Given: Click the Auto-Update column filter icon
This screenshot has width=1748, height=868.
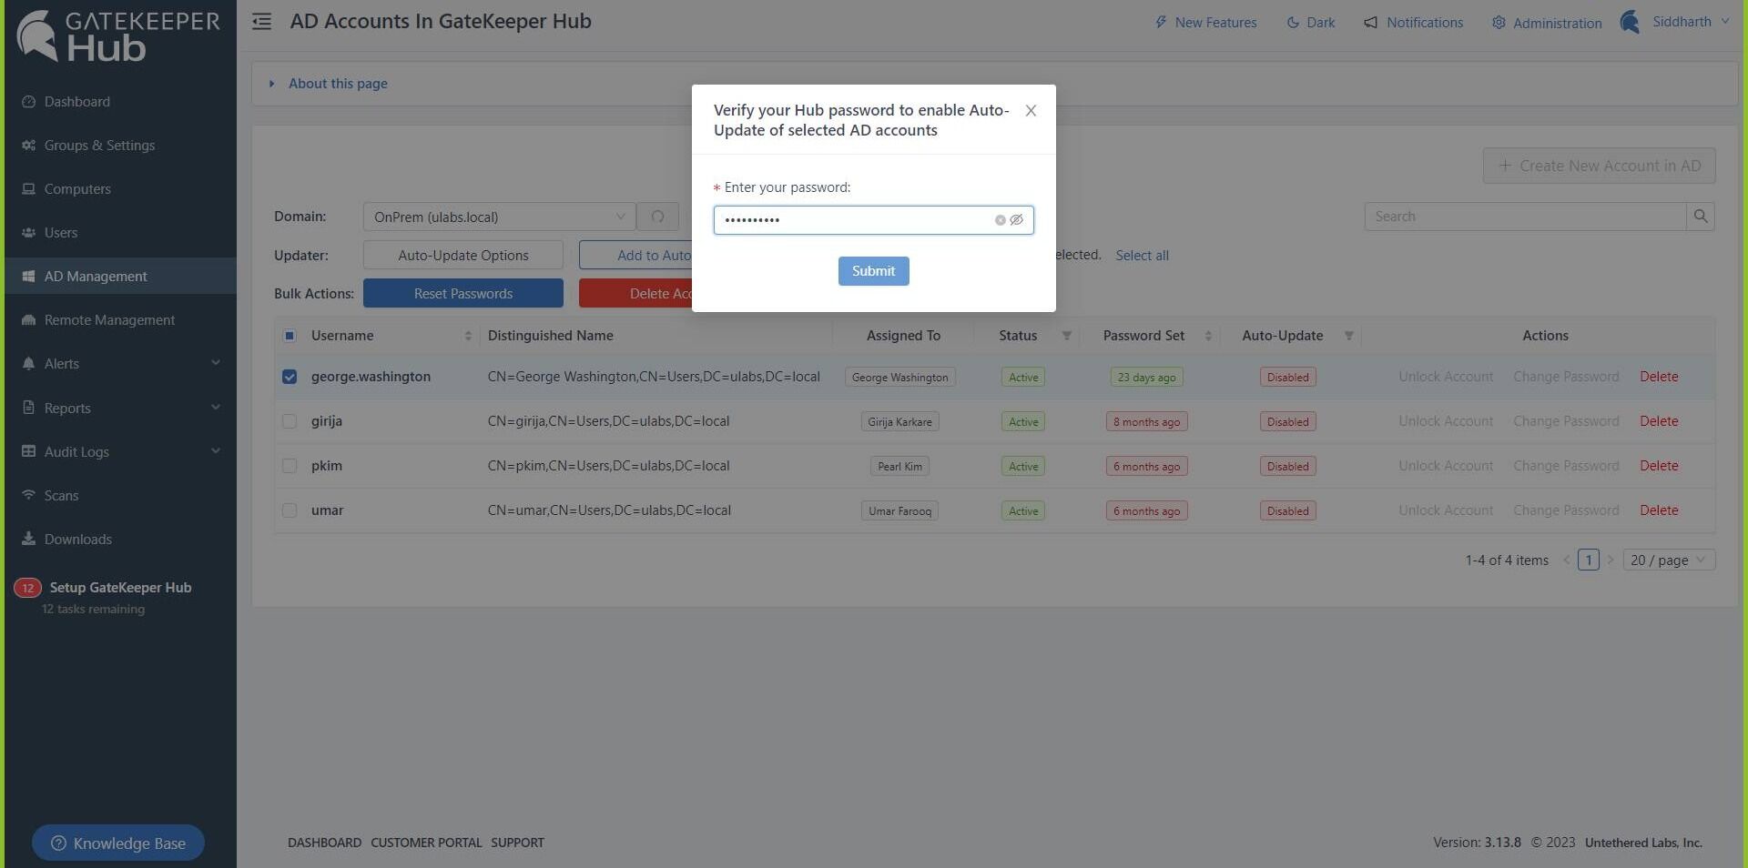Looking at the screenshot, I should [x=1348, y=336].
